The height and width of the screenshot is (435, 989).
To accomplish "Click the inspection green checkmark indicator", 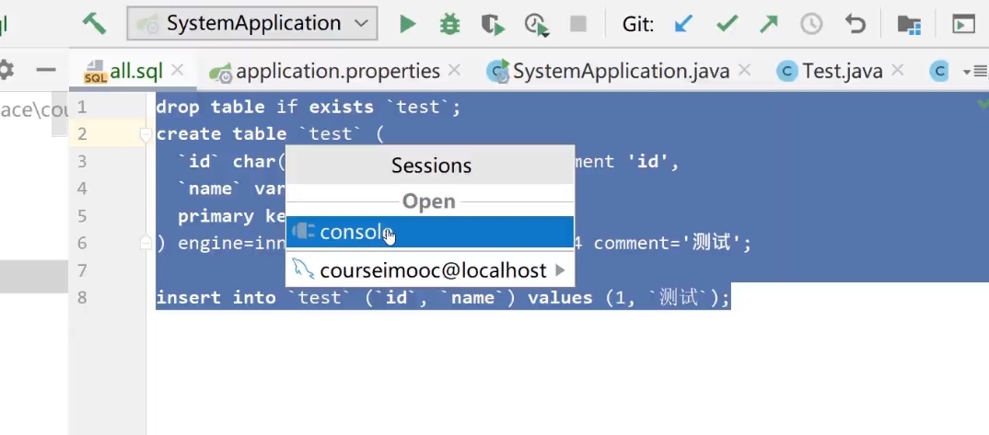I will [x=982, y=103].
